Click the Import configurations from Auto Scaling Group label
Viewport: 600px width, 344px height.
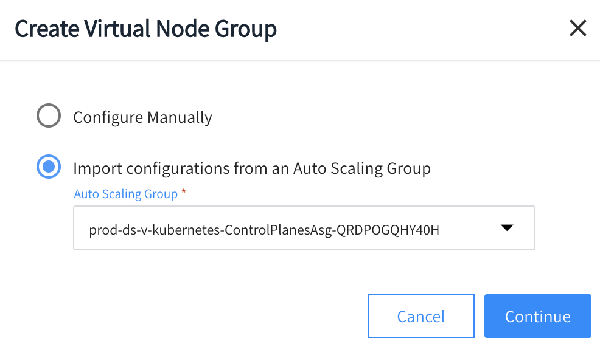252,168
